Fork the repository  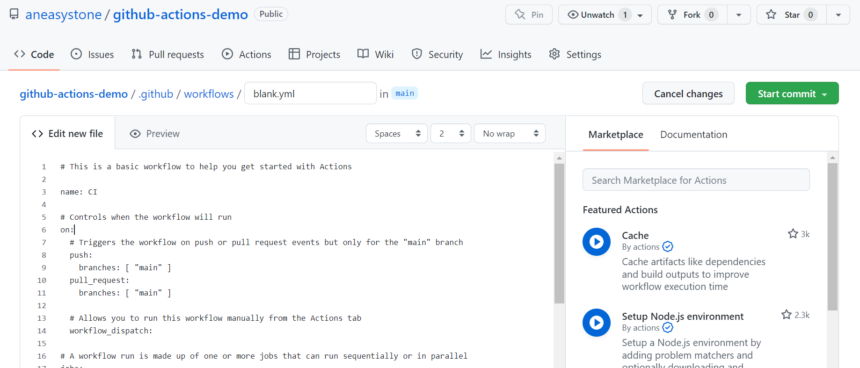(692, 14)
